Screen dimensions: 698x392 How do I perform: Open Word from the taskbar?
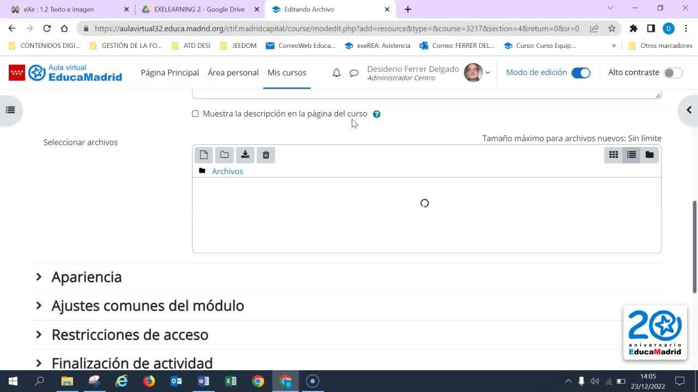click(x=203, y=381)
